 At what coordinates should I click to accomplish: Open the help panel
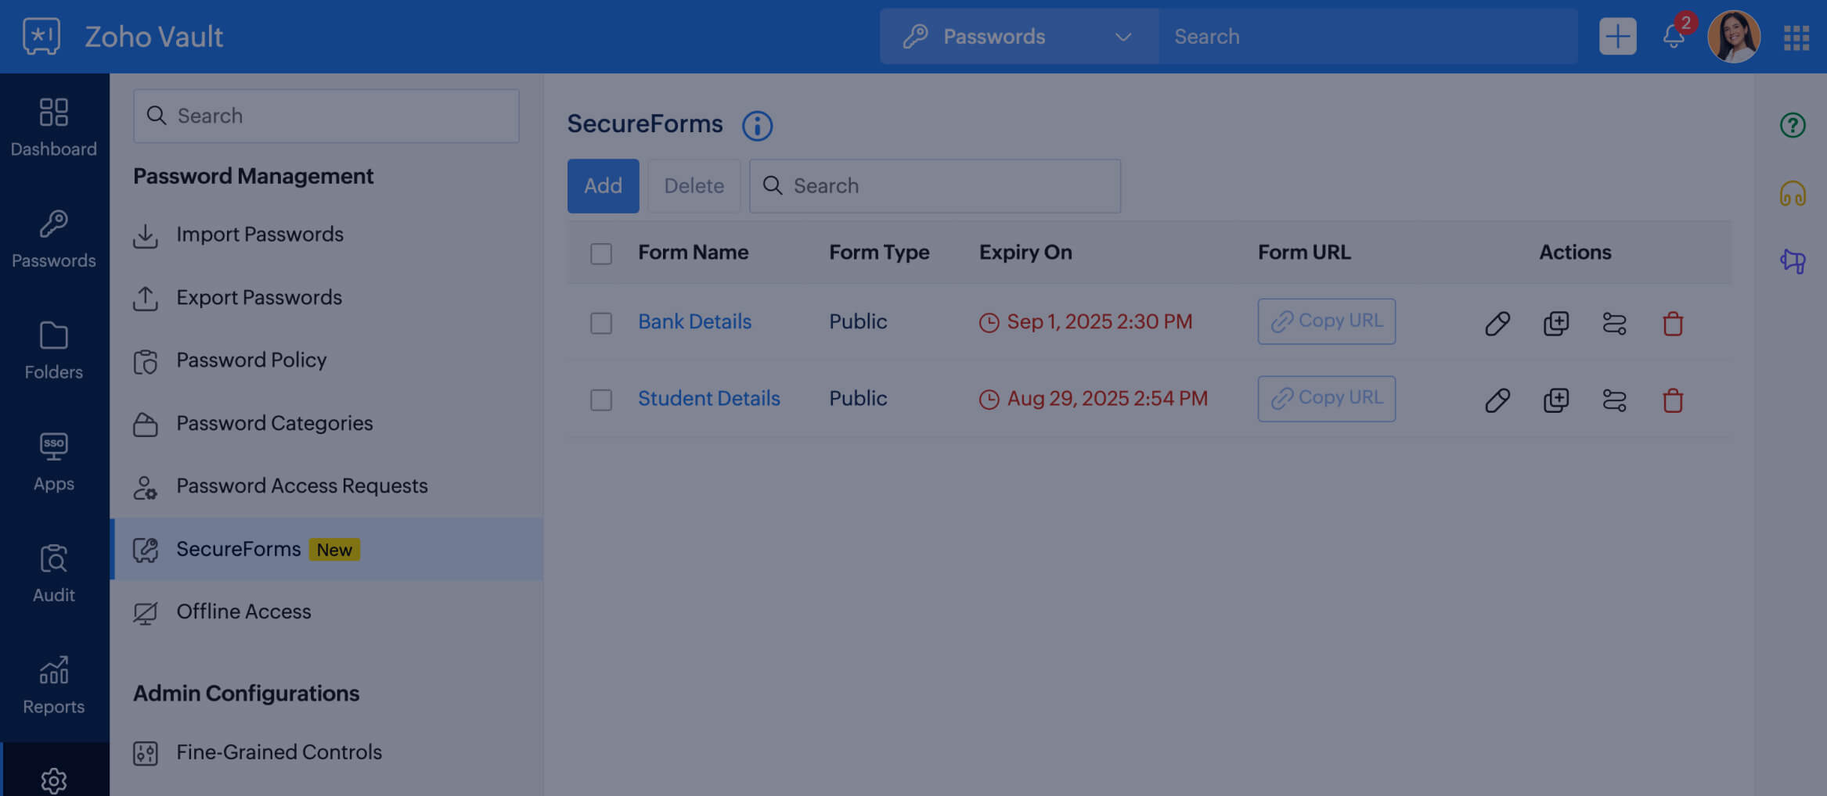point(1792,125)
